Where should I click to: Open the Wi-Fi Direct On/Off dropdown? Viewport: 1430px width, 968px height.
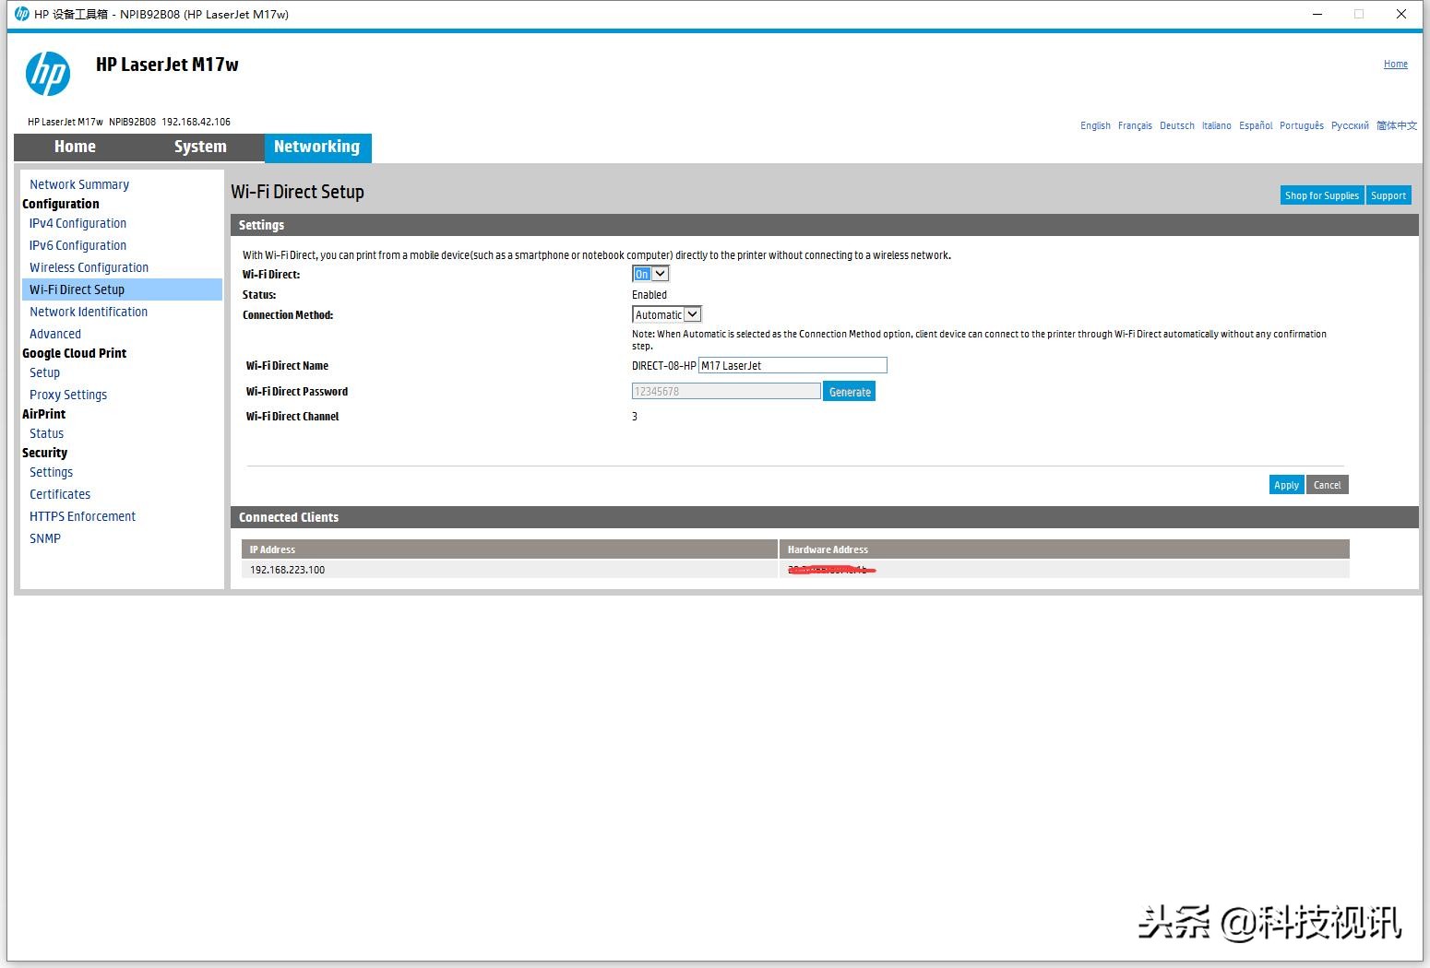(650, 274)
